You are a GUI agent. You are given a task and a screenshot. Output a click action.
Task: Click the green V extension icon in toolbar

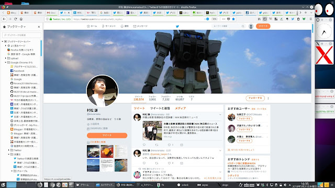(x=304, y=19)
